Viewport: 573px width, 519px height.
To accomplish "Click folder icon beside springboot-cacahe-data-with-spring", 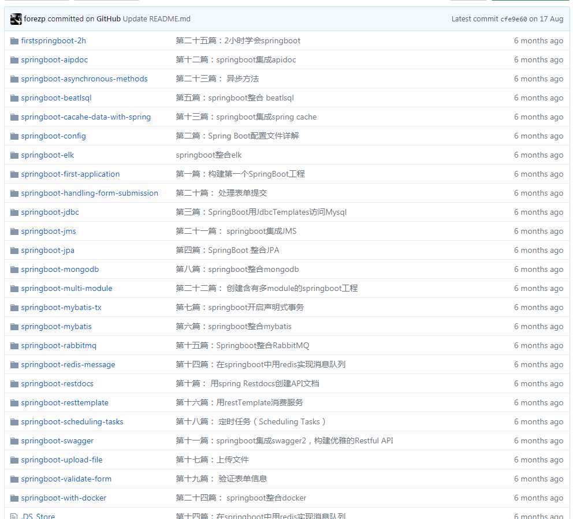I will (14, 117).
